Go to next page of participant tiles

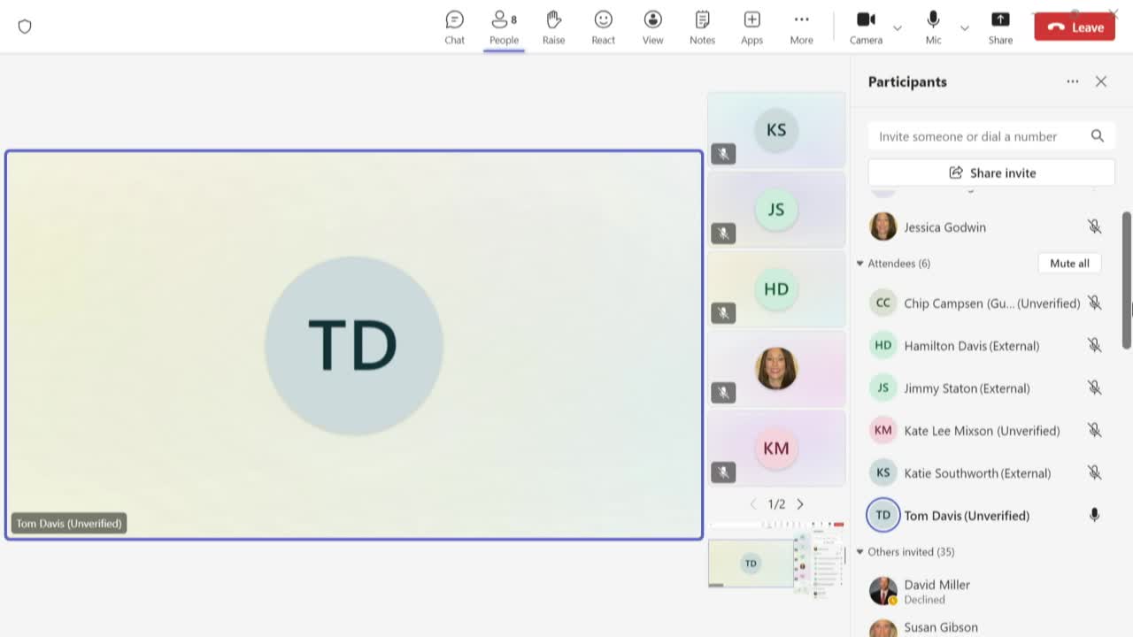coord(800,504)
